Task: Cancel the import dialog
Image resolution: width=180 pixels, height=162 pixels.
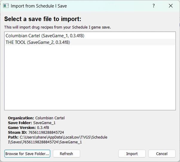Action: click(x=162, y=154)
